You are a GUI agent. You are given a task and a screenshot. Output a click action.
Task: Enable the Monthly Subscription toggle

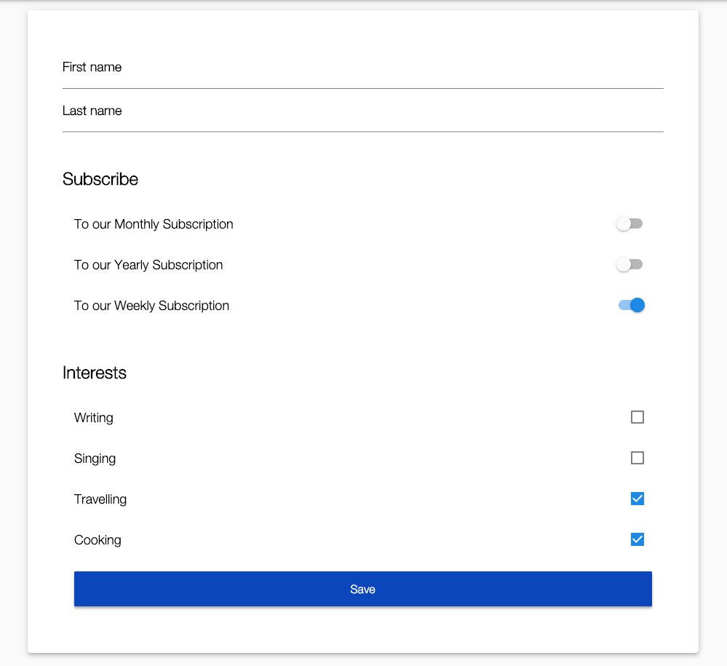629,224
